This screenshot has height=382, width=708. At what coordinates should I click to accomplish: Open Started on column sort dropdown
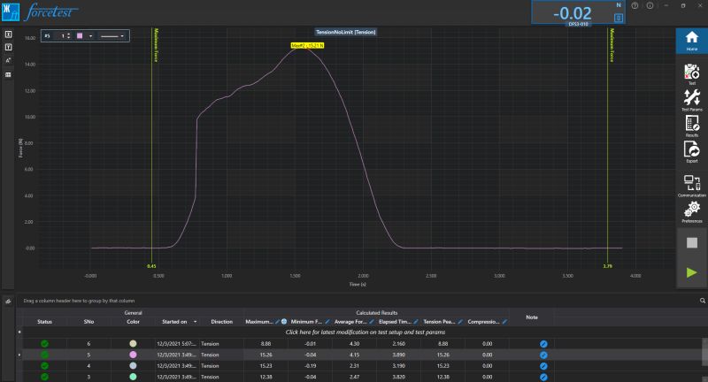(x=195, y=322)
